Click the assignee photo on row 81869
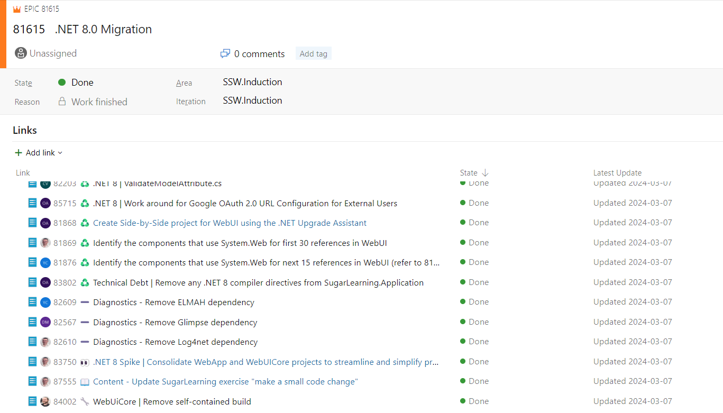 point(45,243)
